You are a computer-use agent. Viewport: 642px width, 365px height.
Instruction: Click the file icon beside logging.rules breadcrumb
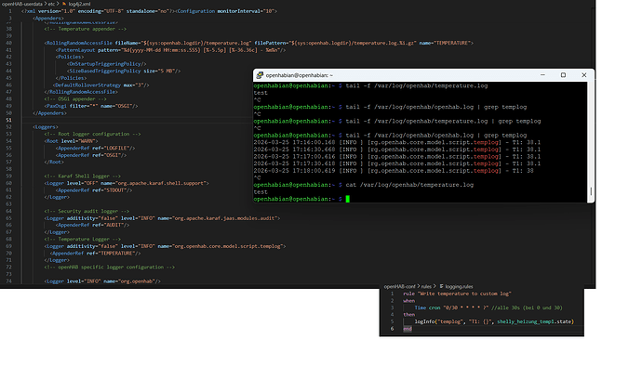[441, 287]
